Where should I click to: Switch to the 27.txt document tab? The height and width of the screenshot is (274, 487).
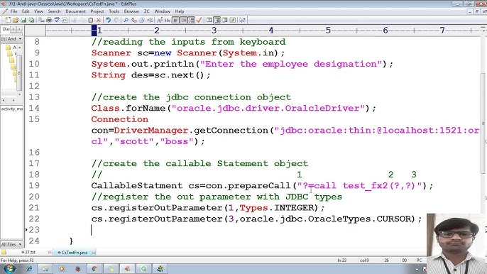coord(30,252)
